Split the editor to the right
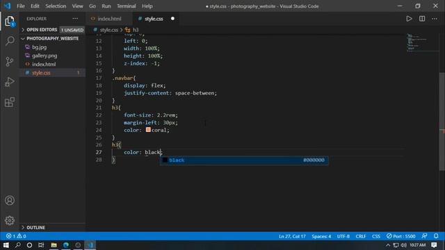 422,19
